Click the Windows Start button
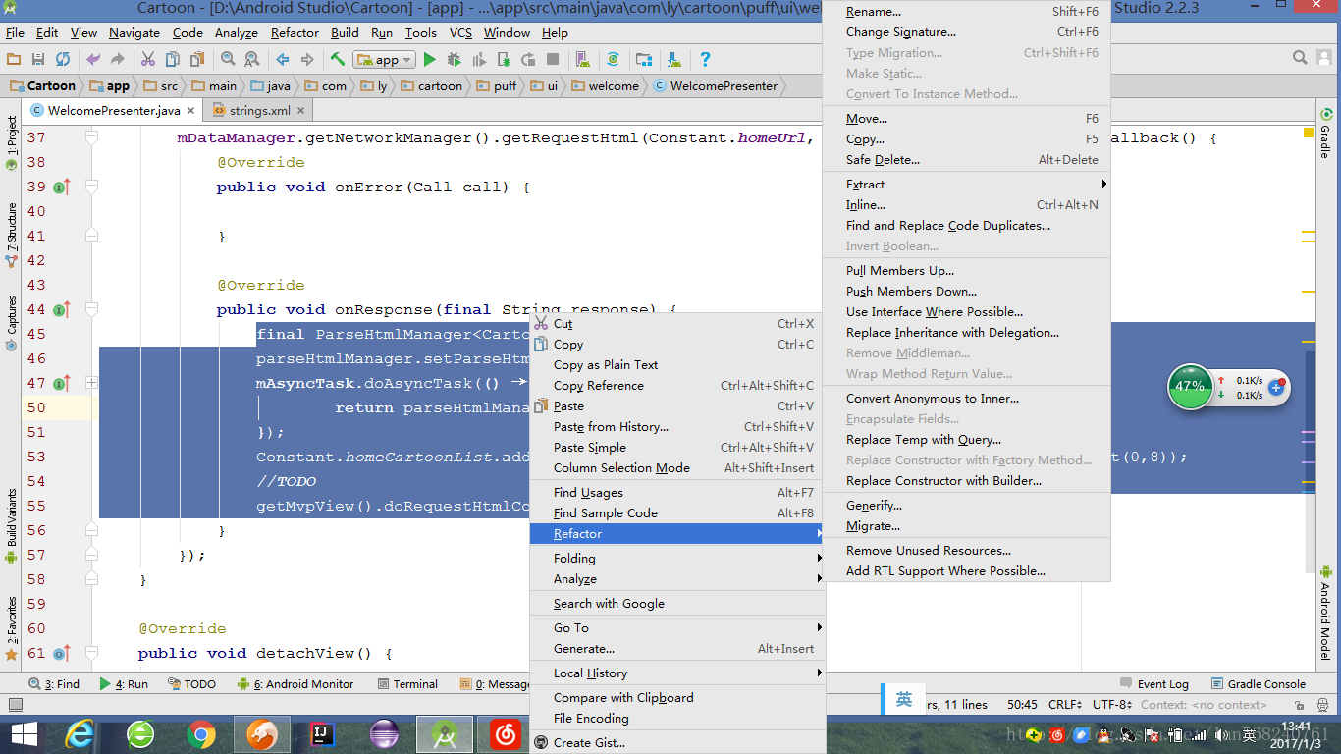Screen dimensions: 1341x754 (24, 734)
